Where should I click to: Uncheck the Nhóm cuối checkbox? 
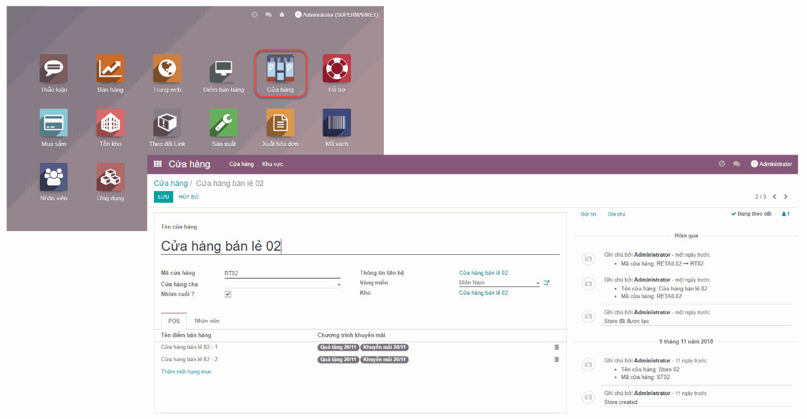[x=227, y=293]
